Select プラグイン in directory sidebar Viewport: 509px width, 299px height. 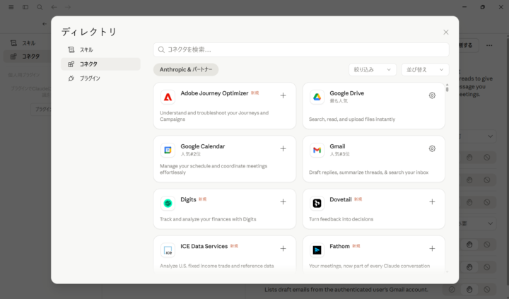(x=100, y=78)
